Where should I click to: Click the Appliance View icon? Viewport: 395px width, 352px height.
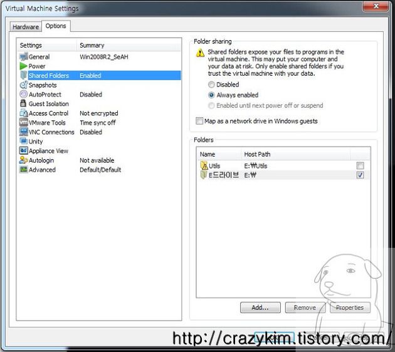pos(23,150)
